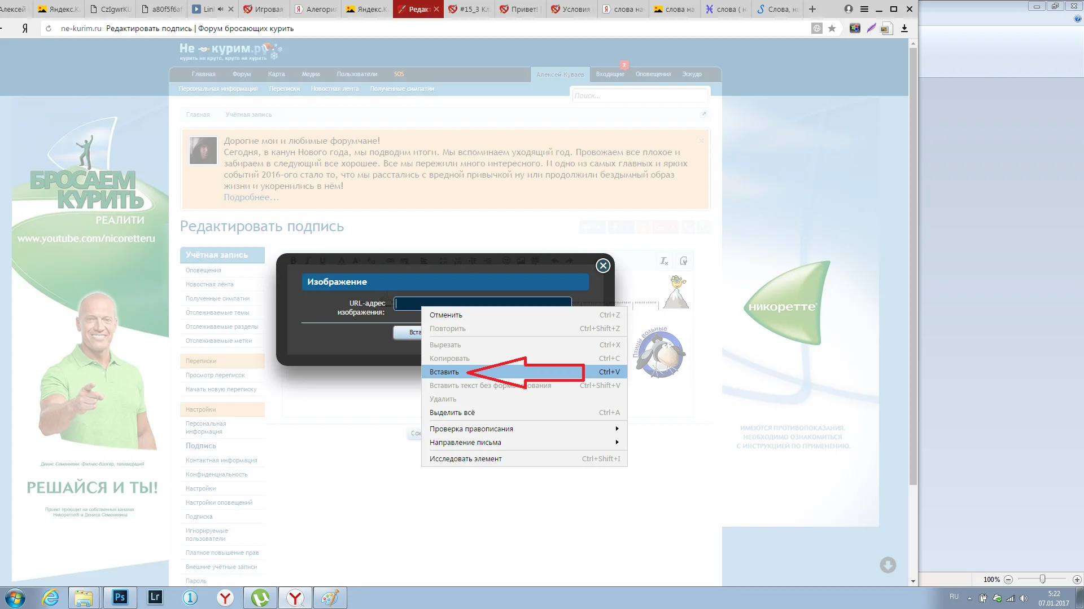The height and width of the screenshot is (609, 1084).
Task: Click the purple feather extension icon
Action: click(x=871, y=28)
